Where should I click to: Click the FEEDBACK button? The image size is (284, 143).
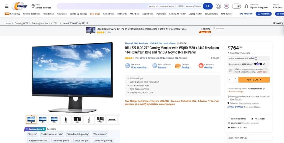(x=264, y=14)
